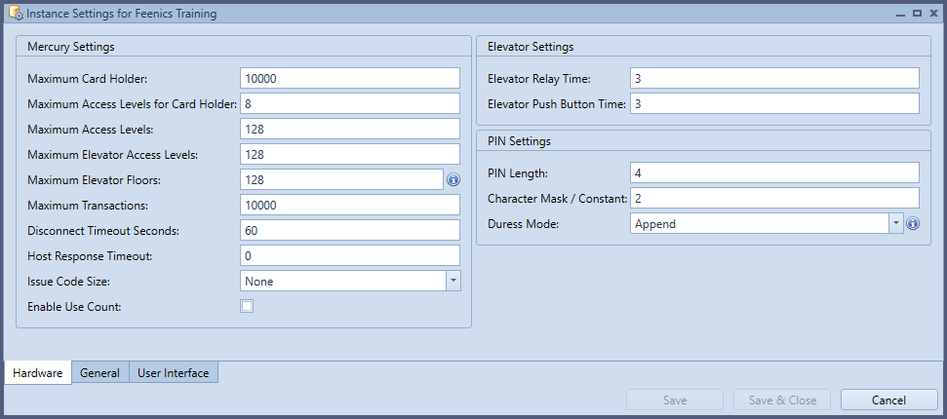Click the 'Issue Code Size:' label

[x=67, y=282]
